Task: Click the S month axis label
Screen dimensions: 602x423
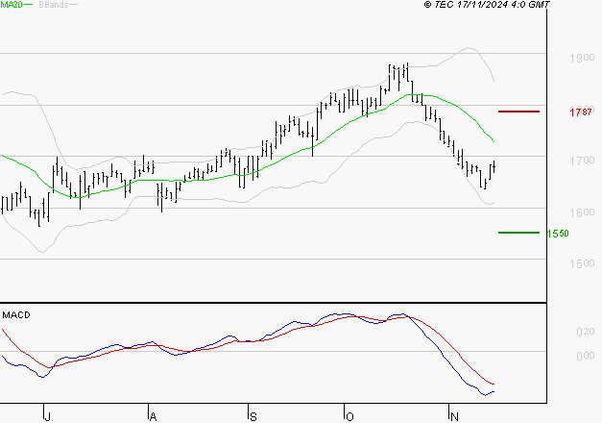Action: [x=253, y=417]
